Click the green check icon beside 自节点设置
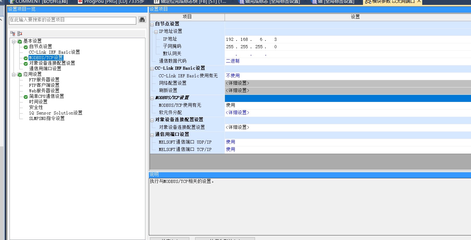The width and height of the screenshot is (471, 240). pos(26,47)
